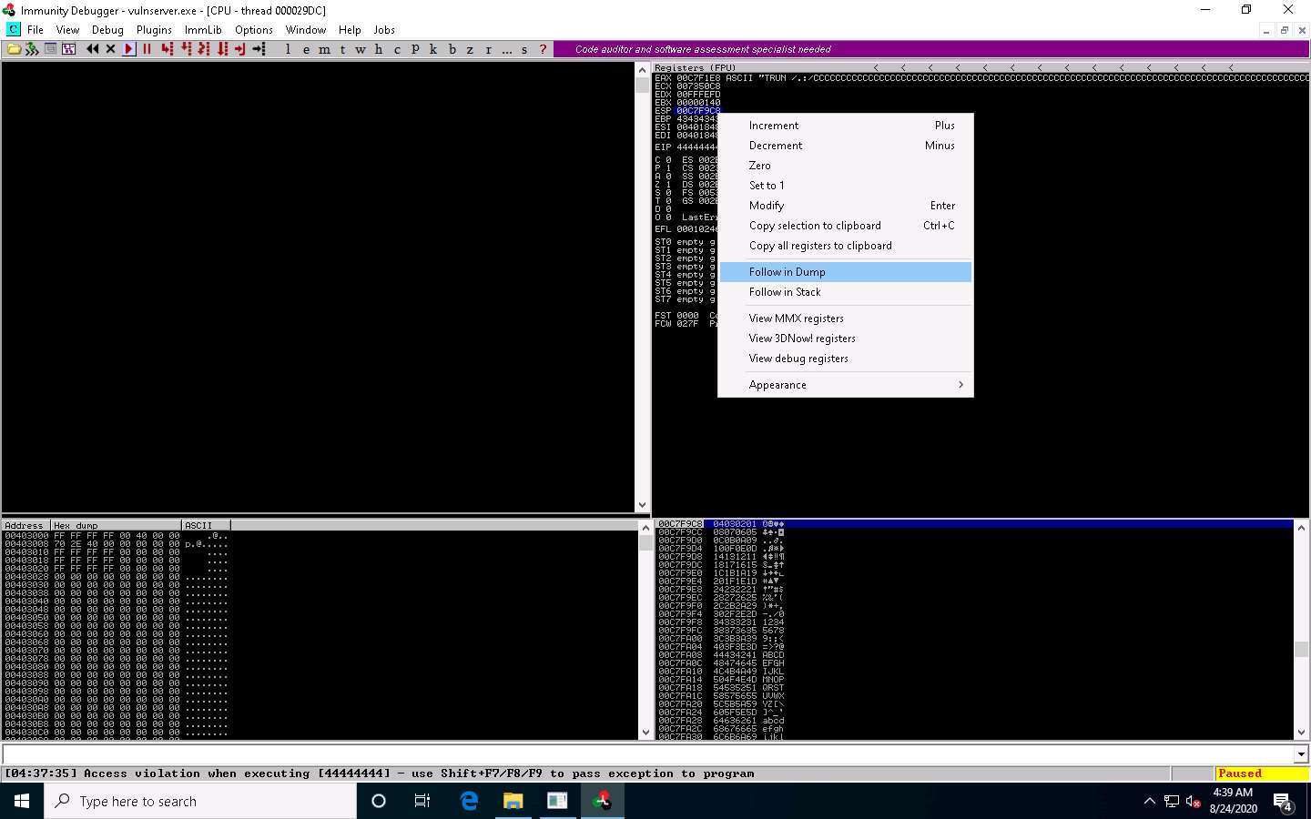The width and height of the screenshot is (1311, 819).
Task: Show handles via 'h' button
Action: (x=379, y=49)
